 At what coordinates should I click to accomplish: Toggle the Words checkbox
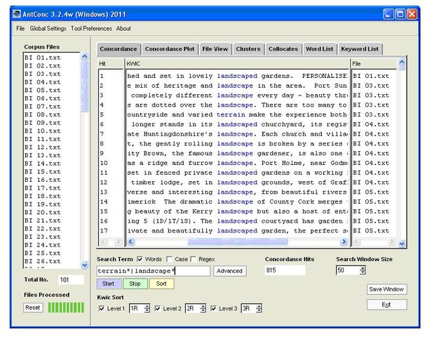(x=140, y=259)
